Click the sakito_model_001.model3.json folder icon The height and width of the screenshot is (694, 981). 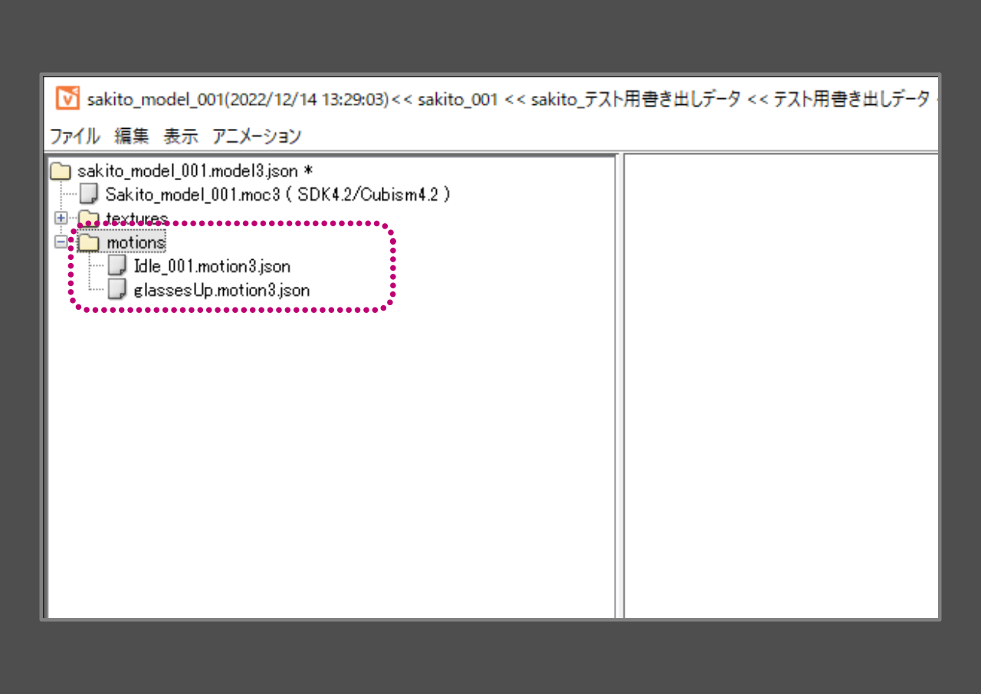pyautogui.click(x=59, y=170)
